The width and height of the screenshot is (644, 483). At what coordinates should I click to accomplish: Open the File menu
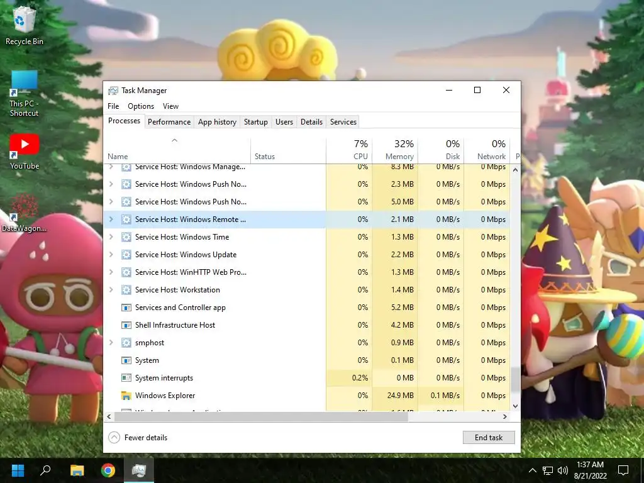(x=113, y=106)
